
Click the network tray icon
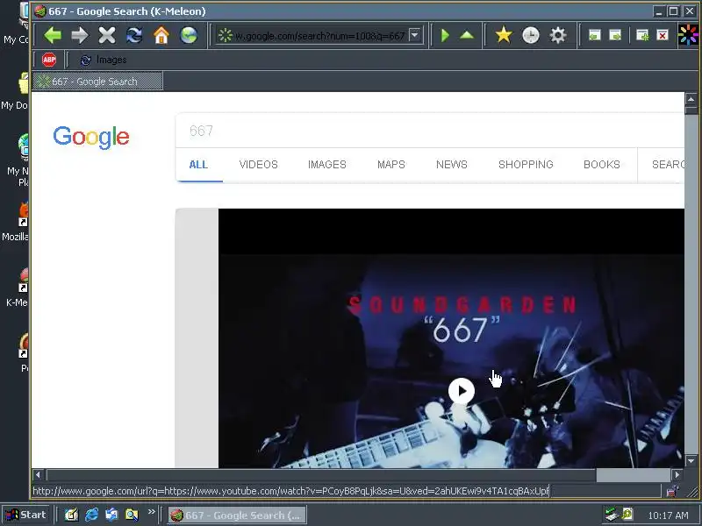[x=611, y=515]
